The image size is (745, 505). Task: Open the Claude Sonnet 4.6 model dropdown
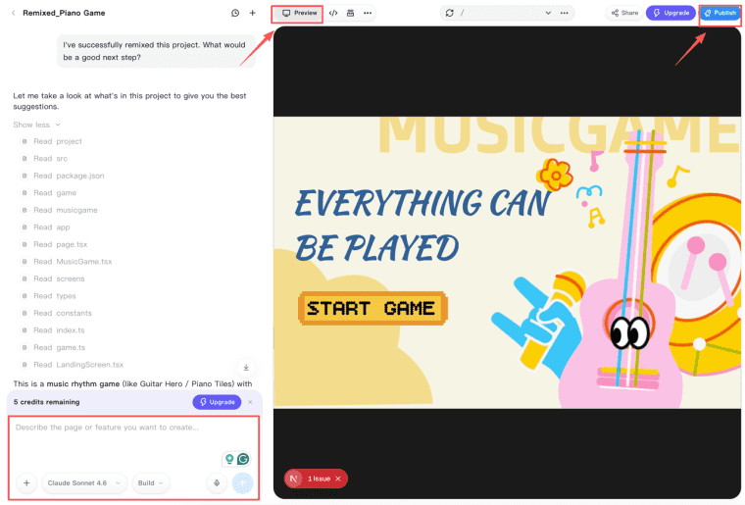(84, 483)
